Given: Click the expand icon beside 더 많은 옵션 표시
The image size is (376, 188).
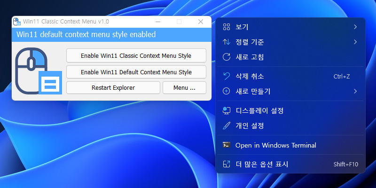Looking at the screenshot, I should [x=227, y=164].
